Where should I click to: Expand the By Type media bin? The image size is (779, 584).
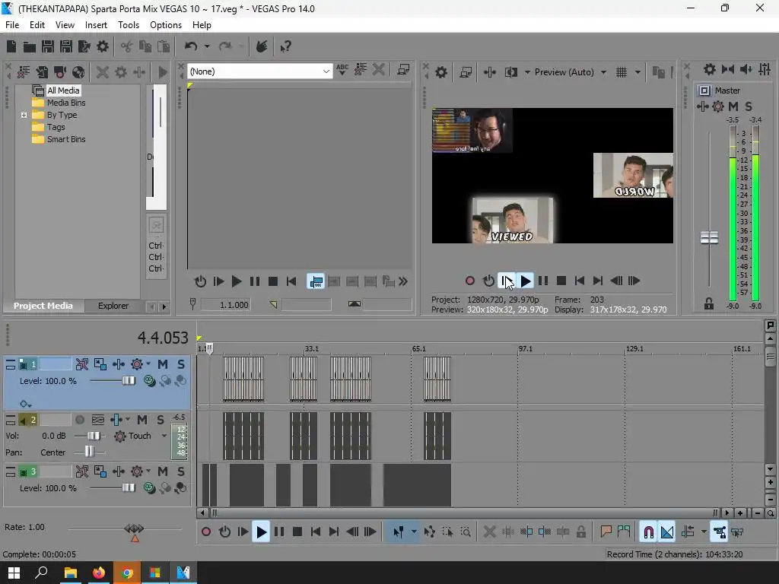(x=24, y=116)
